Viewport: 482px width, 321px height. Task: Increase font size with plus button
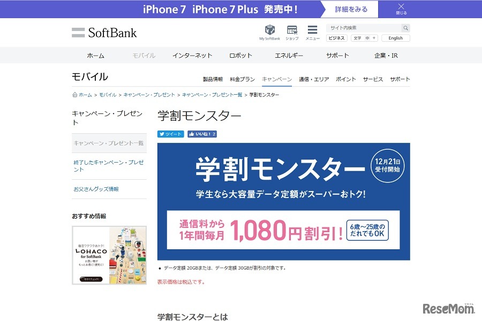(374, 38)
